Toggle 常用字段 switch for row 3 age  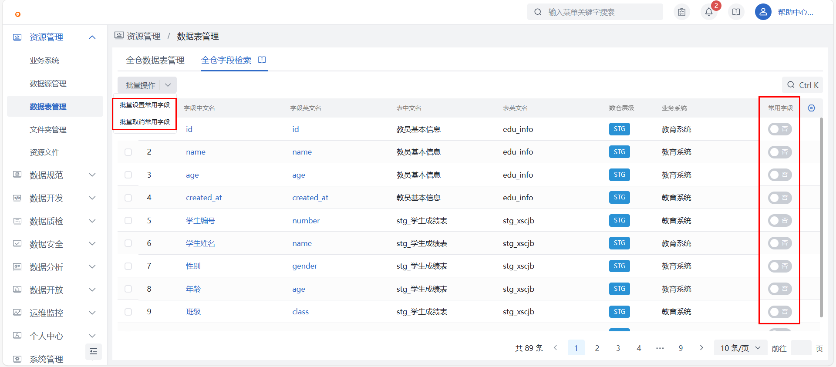pyautogui.click(x=780, y=175)
